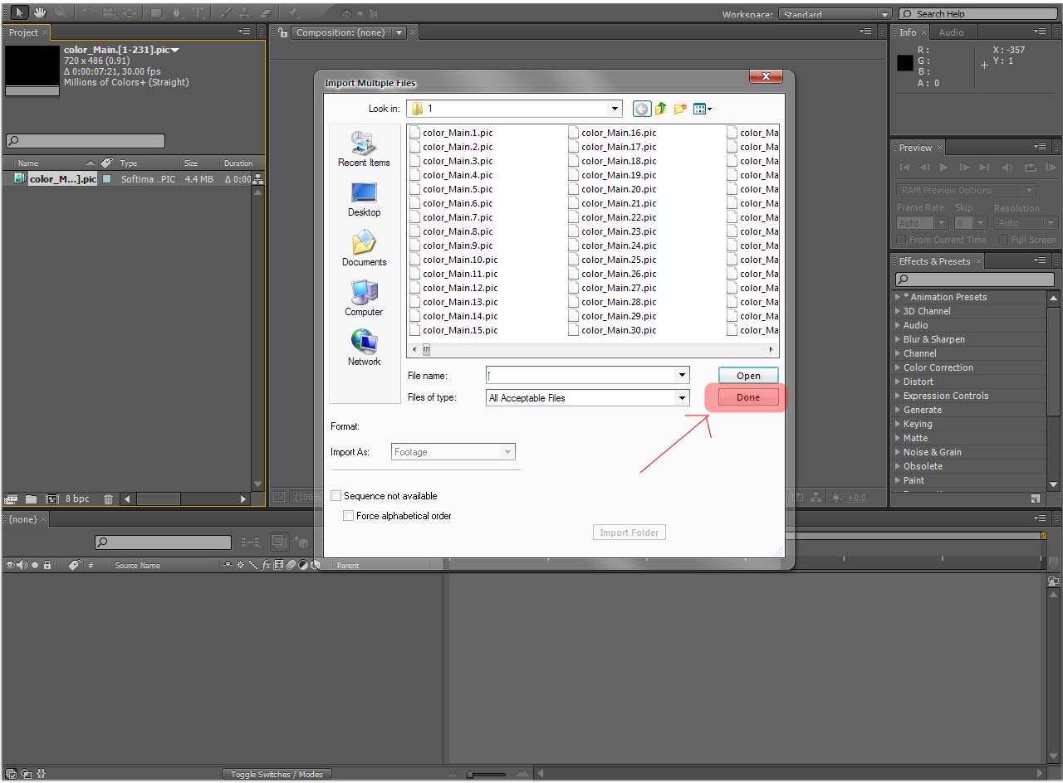
Task: Click the file list horizontal scrollbar
Action: click(593, 350)
